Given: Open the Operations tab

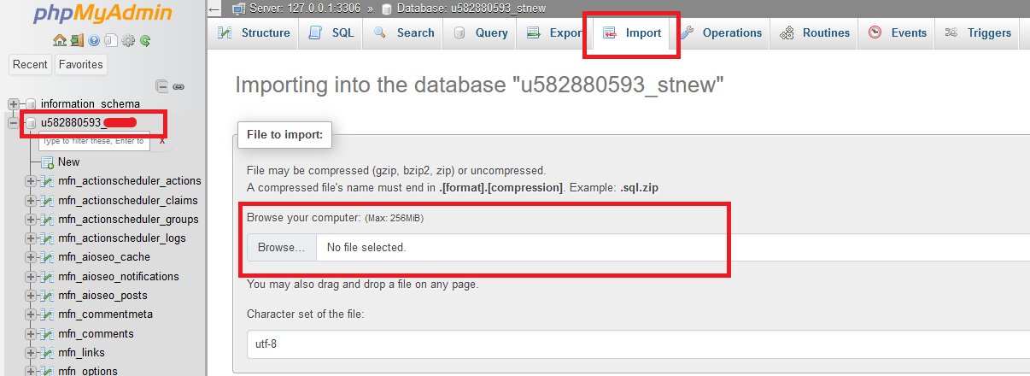Looking at the screenshot, I should pos(722,33).
